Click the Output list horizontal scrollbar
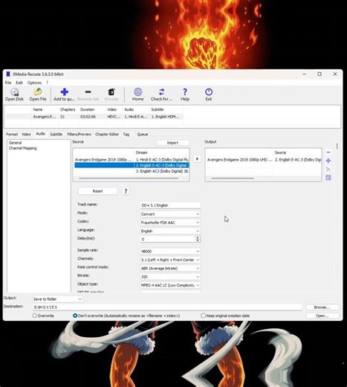The width and height of the screenshot is (347, 387). point(233,178)
